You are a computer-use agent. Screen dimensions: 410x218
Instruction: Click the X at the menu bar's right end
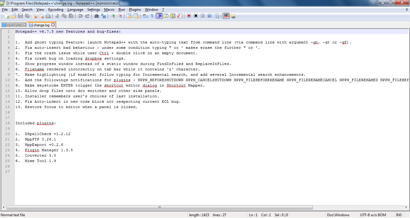pyautogui.click(x=407, y=10)
